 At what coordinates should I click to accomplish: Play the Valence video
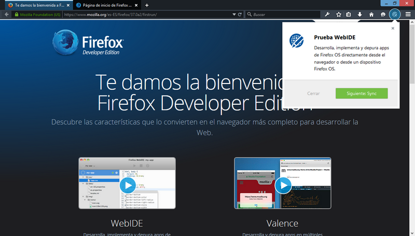(x=283, y=185)
